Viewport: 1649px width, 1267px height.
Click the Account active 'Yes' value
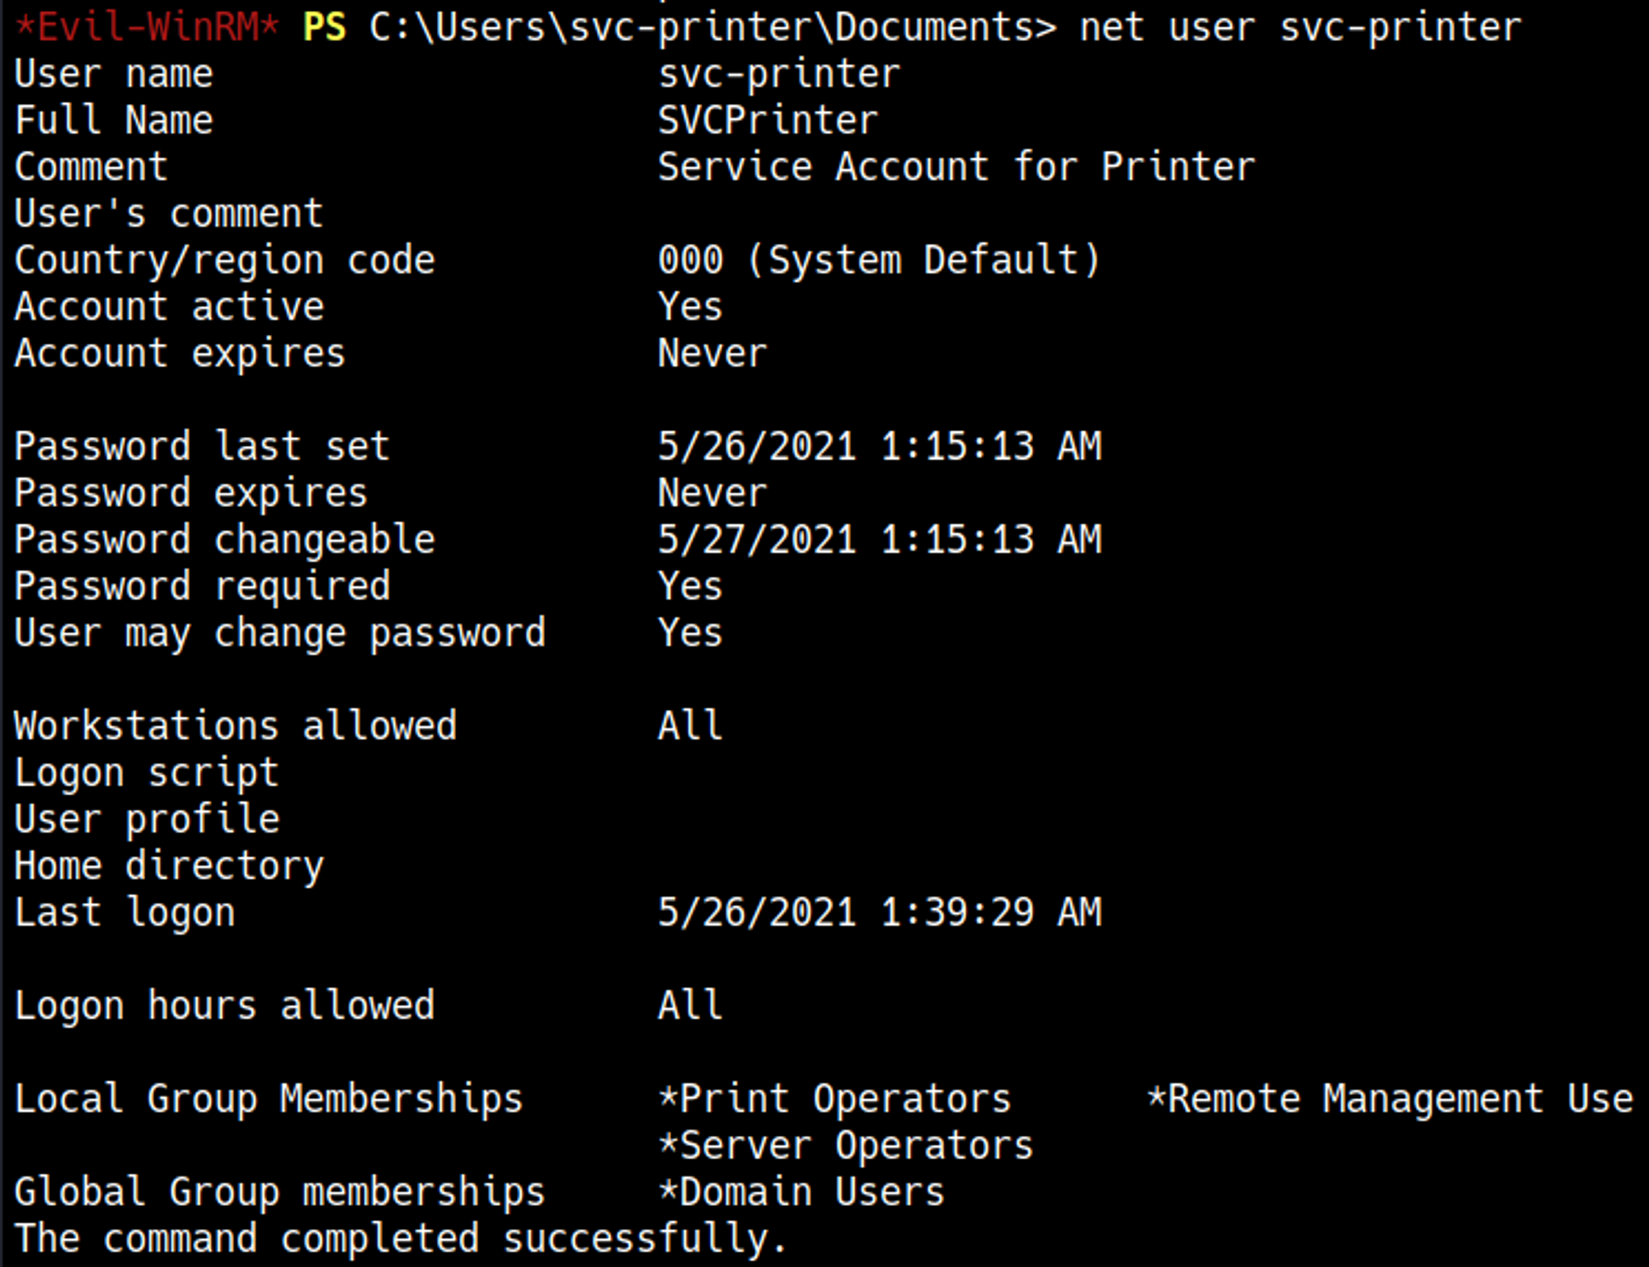coord(689,307)
